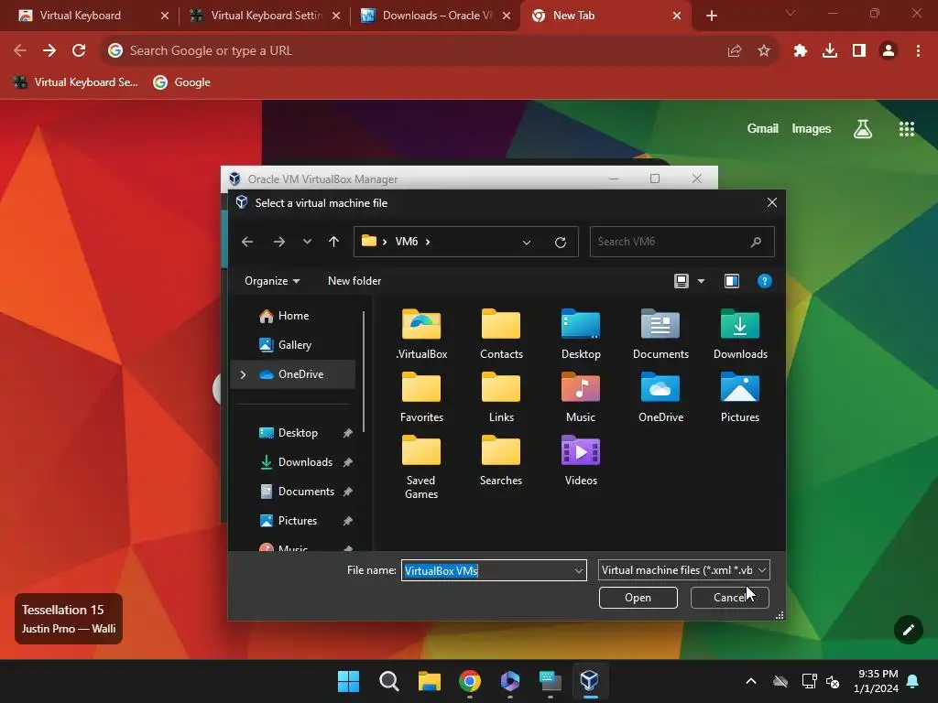938x703 pixels.
Task: Click navigation pane scrollbar
Action: (x=364, y=371)
